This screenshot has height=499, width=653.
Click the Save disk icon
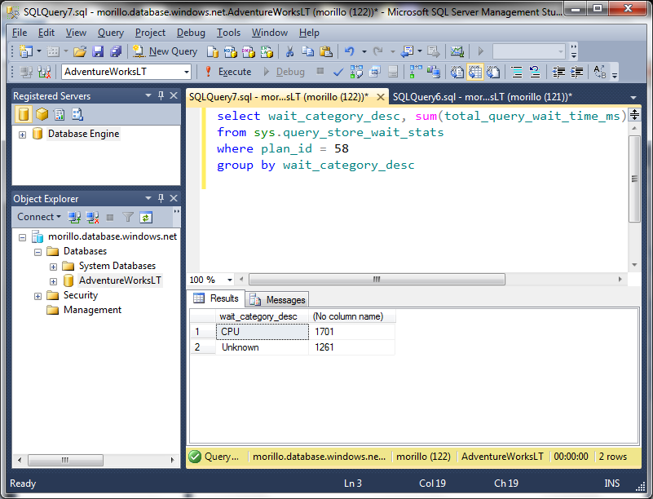tap(98, 51)
